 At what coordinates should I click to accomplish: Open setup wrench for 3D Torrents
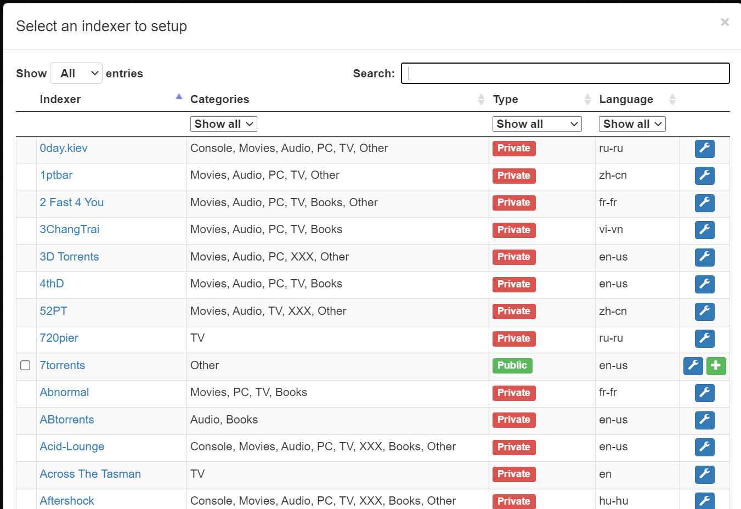[704, 257]
